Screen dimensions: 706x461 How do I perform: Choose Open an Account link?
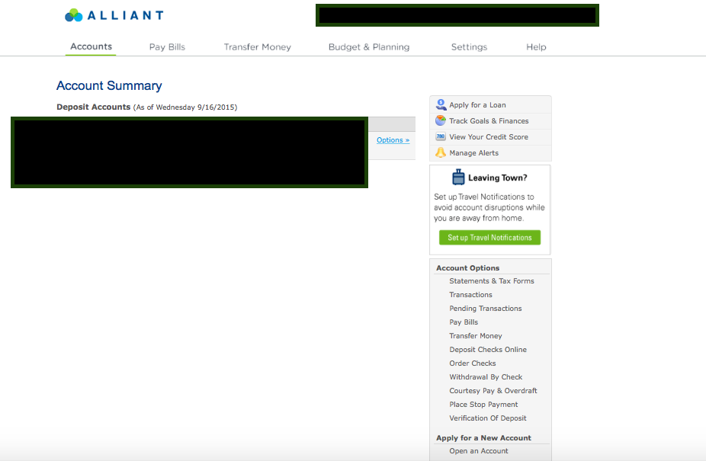point(479,451)
